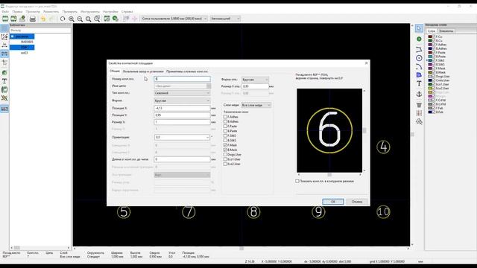This screenshot has width=477, height=268.
Task: Choose the Draw Circle tool
Action: pyautogui.click(x=419, y=58)
